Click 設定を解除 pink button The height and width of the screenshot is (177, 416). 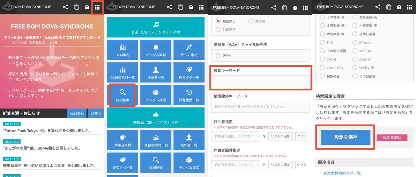click(392, 138)
